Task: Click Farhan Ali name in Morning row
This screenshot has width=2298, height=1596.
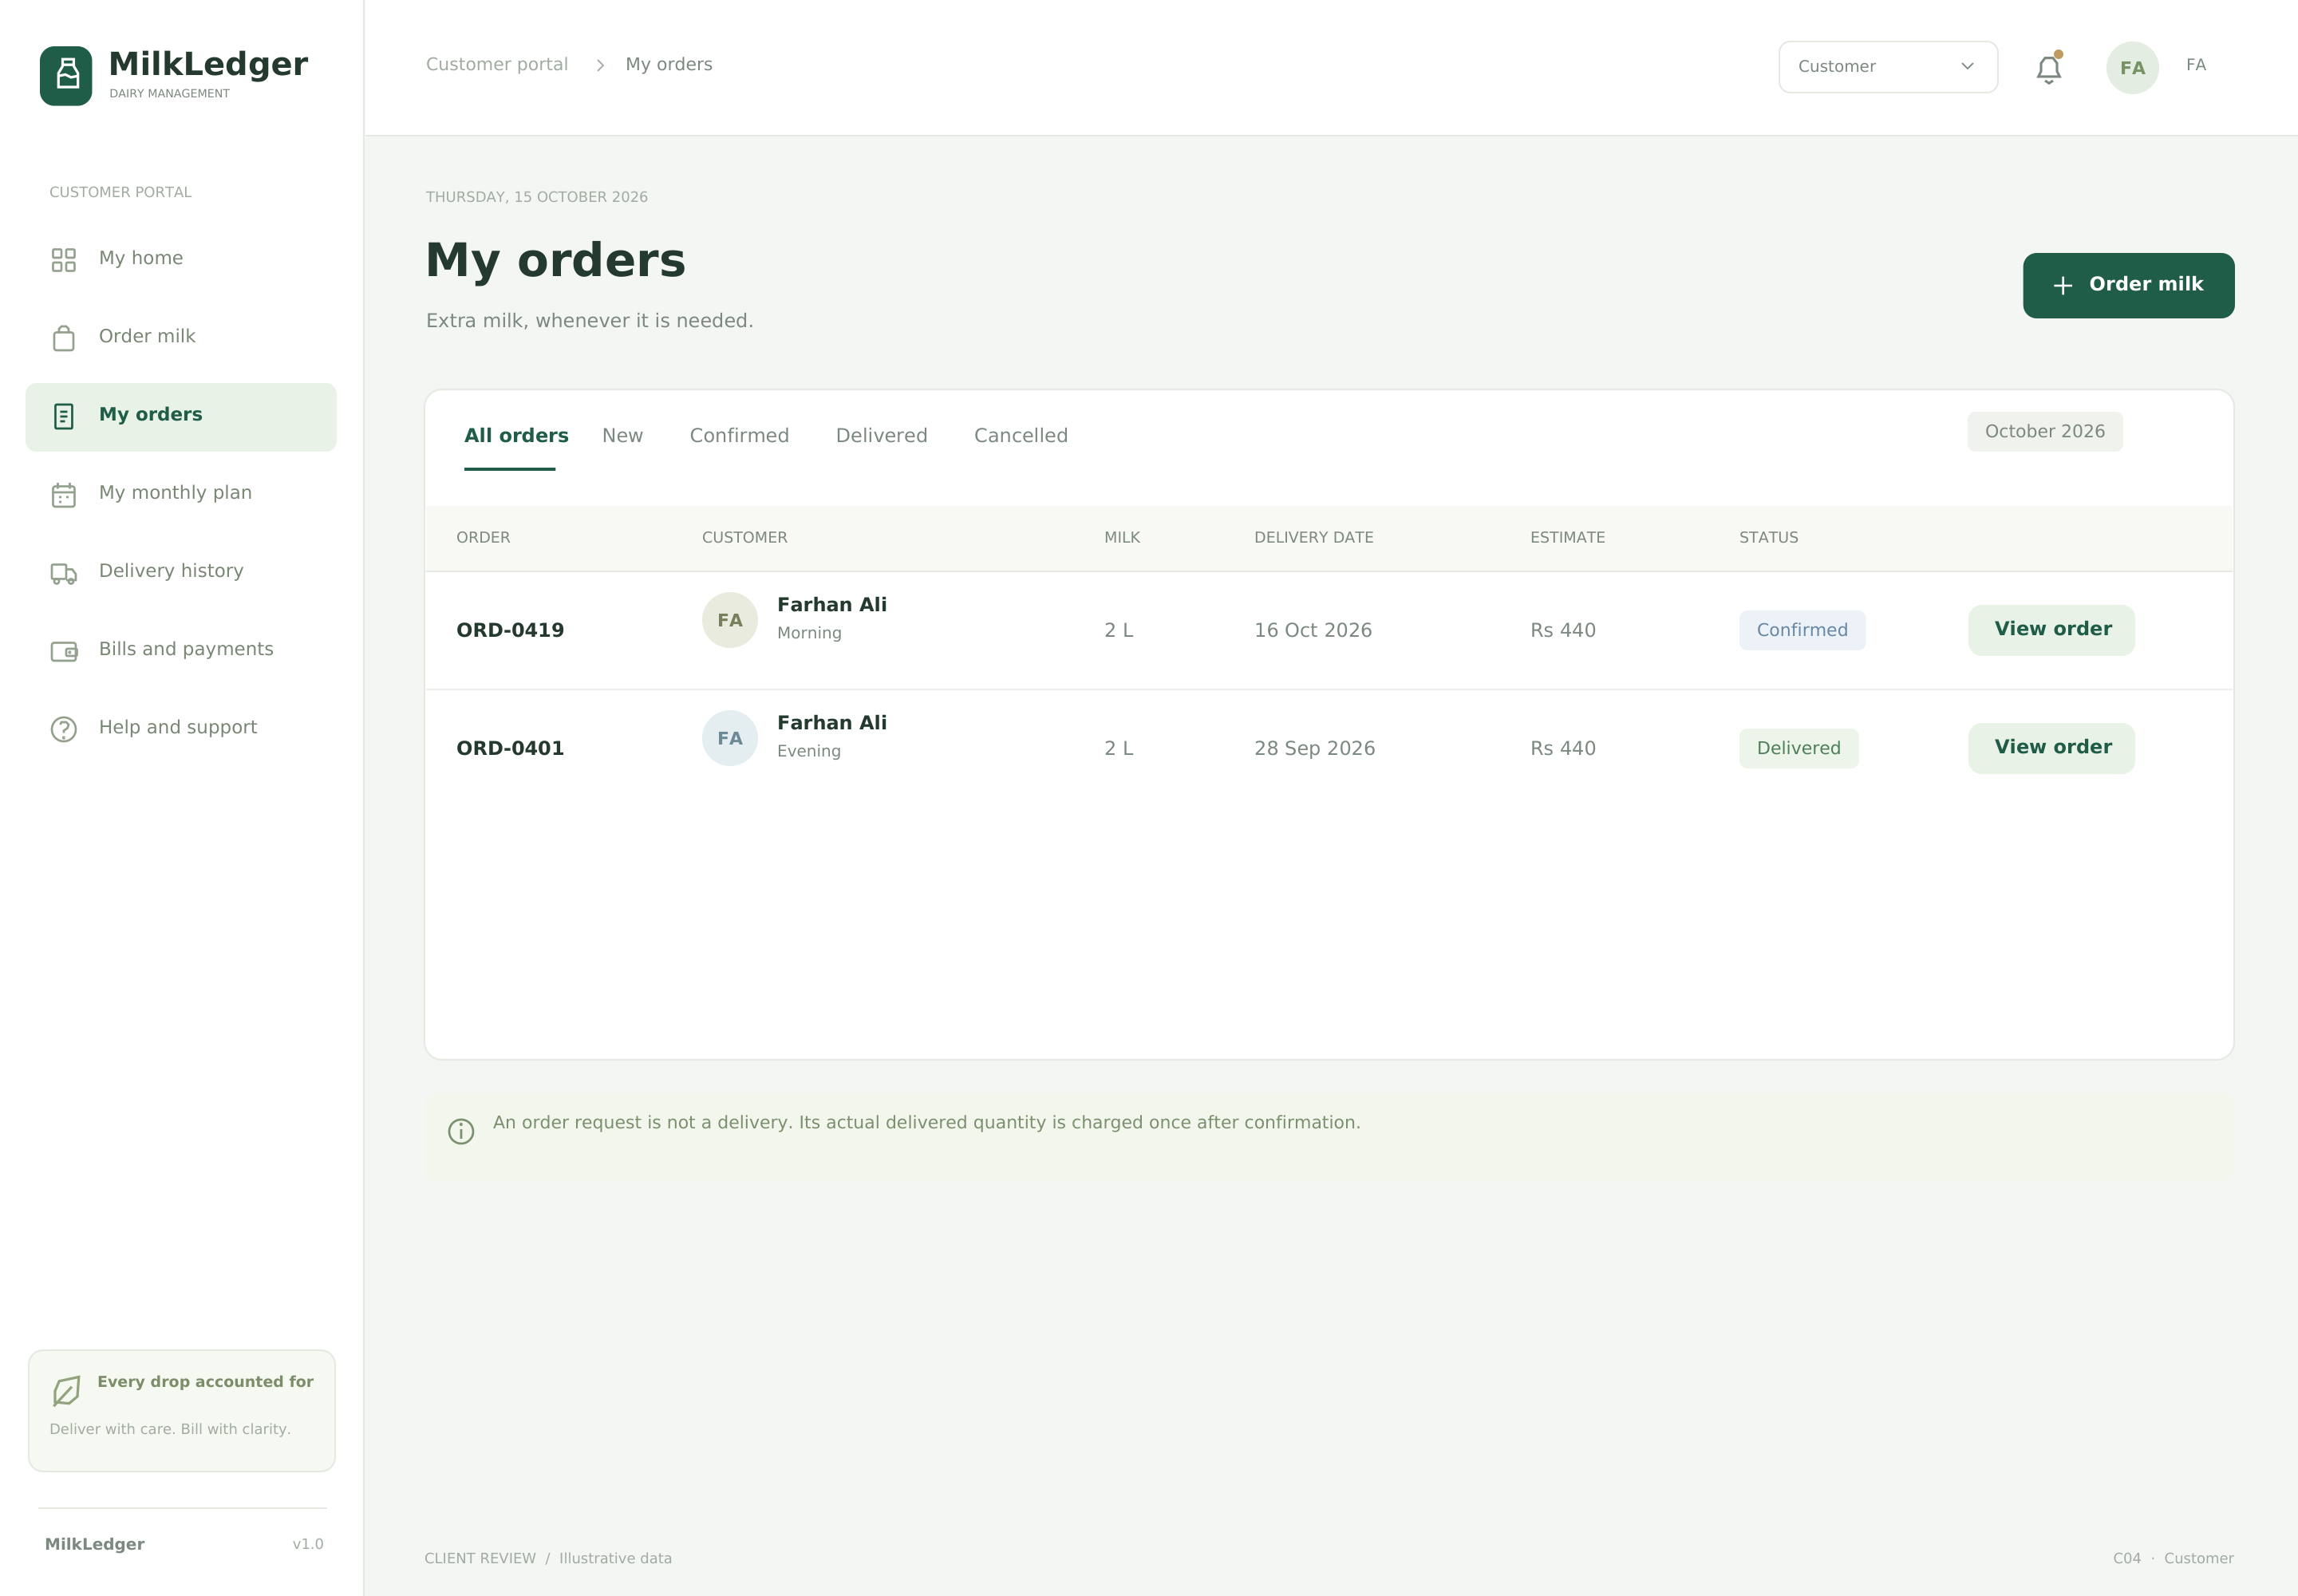Action: click(x=832, y=604)
